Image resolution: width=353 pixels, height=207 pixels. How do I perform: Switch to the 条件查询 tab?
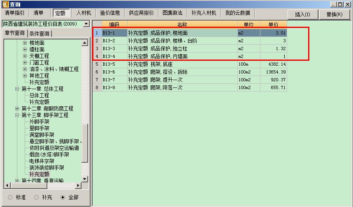[39, 34]
